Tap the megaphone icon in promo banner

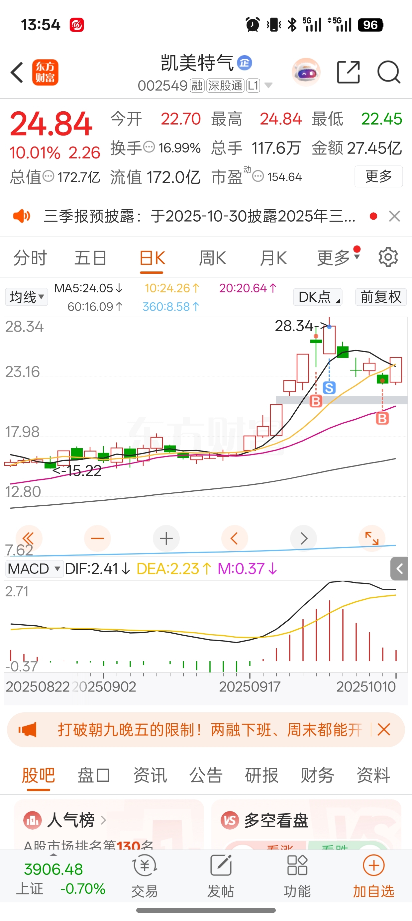point(27,729)
